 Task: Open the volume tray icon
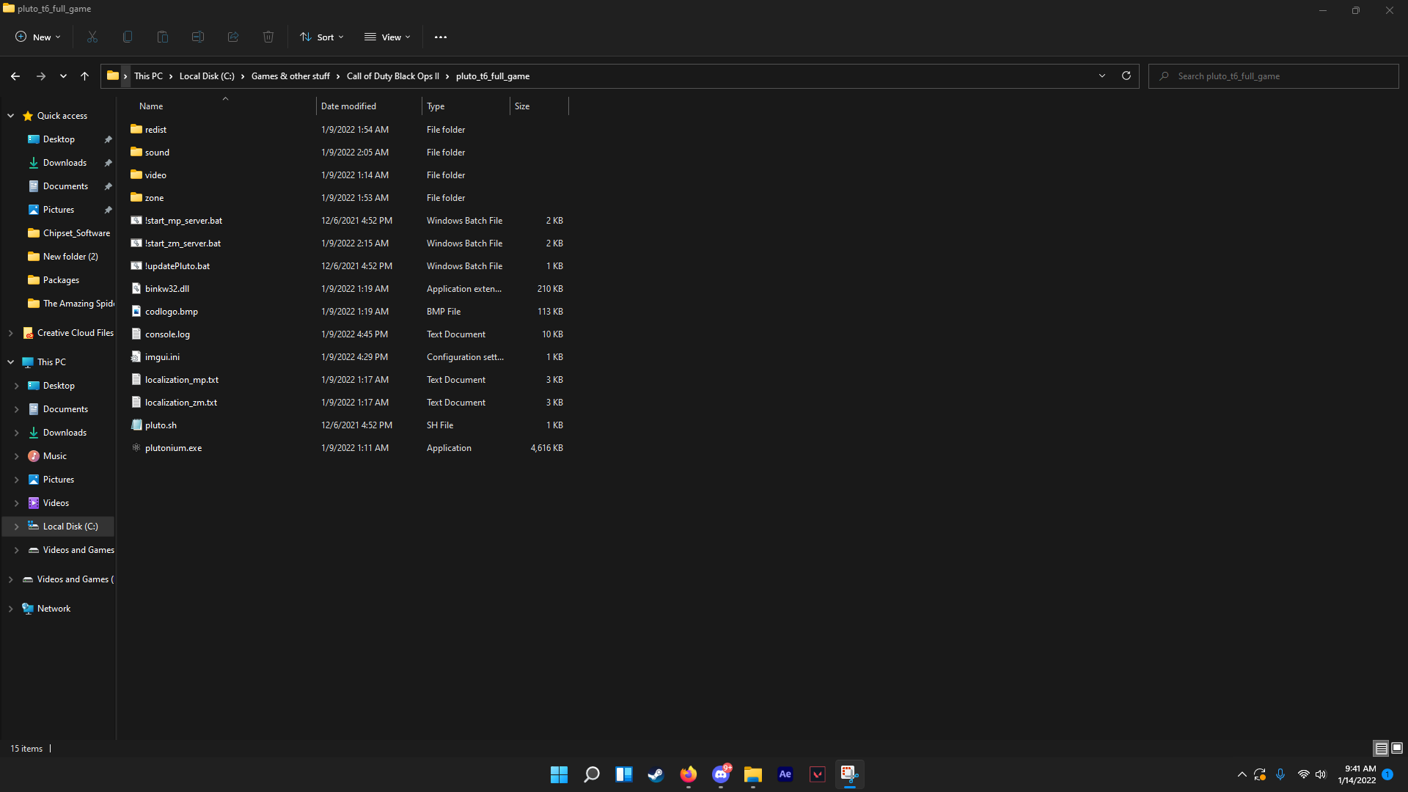tap(1321, 774)
